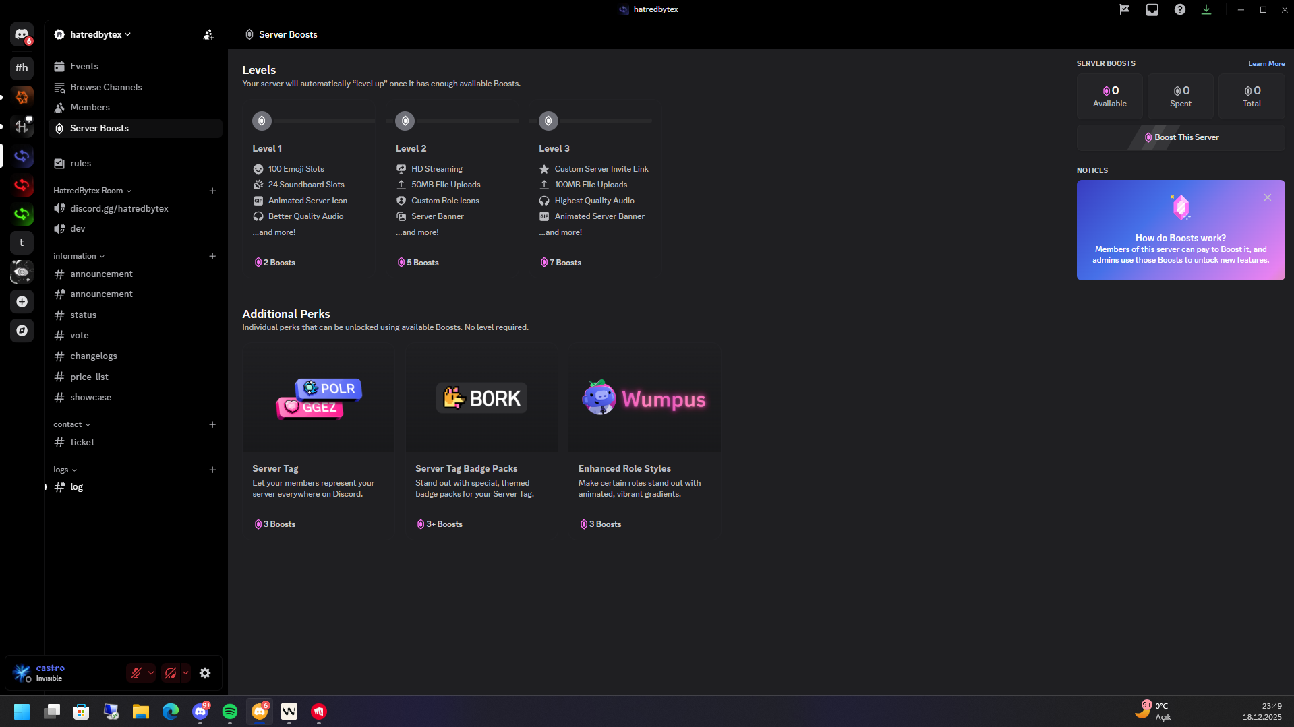Switch to the green sync-arrows server
Screen dimensions: 1294x727
(22, 214)
